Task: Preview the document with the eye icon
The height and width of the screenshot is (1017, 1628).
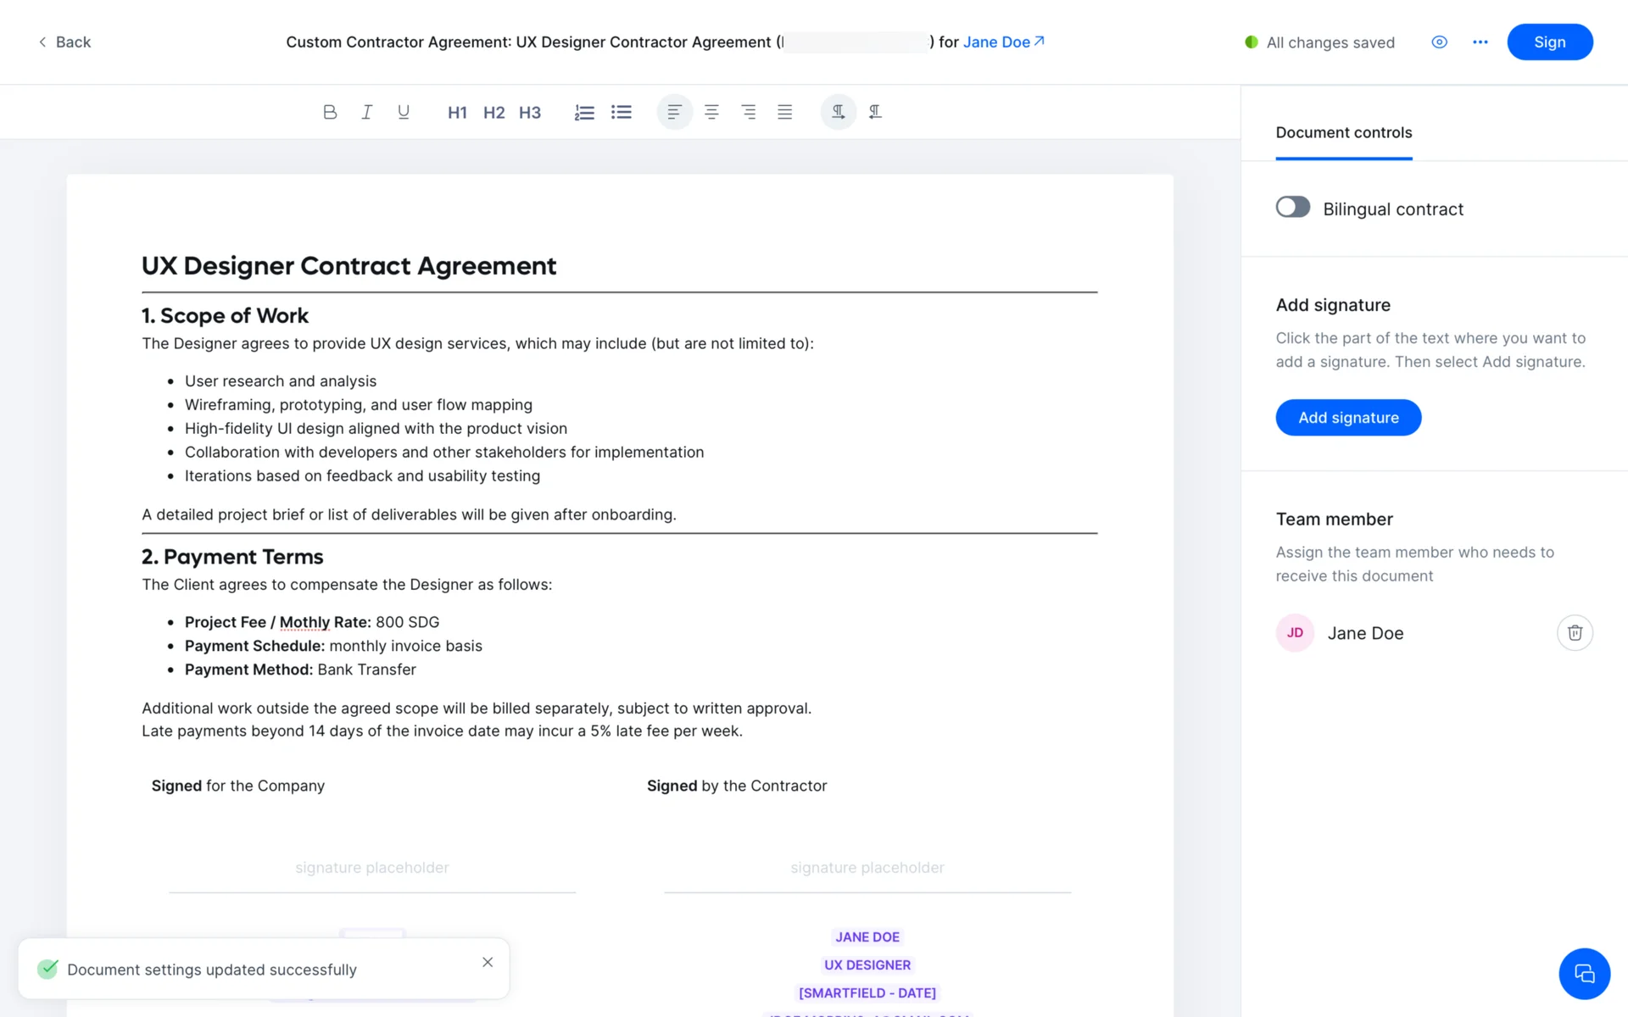Action: [1439, 42]
